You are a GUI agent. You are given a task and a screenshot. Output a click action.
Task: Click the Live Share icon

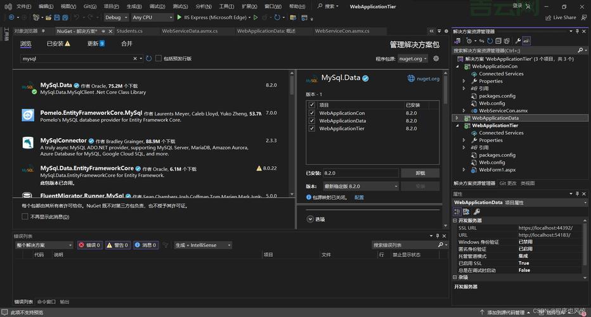[549, 18]
